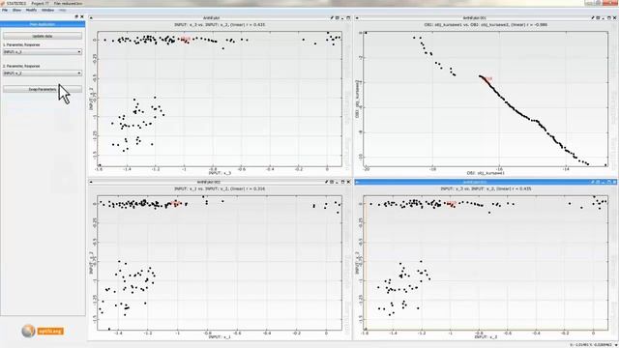Open the first parameter dropdown showing INPUT: x_3
Viewport: 619px width, 348px height.
(x=43, y=52)
